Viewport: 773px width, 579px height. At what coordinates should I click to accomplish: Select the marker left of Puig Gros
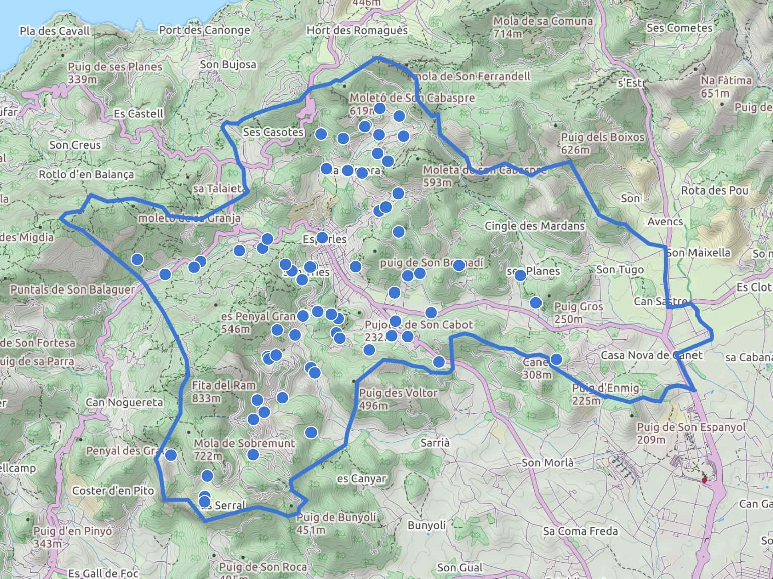coord(536,303)
